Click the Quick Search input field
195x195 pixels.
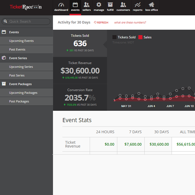pyautogui.click(x=28, y=21)
